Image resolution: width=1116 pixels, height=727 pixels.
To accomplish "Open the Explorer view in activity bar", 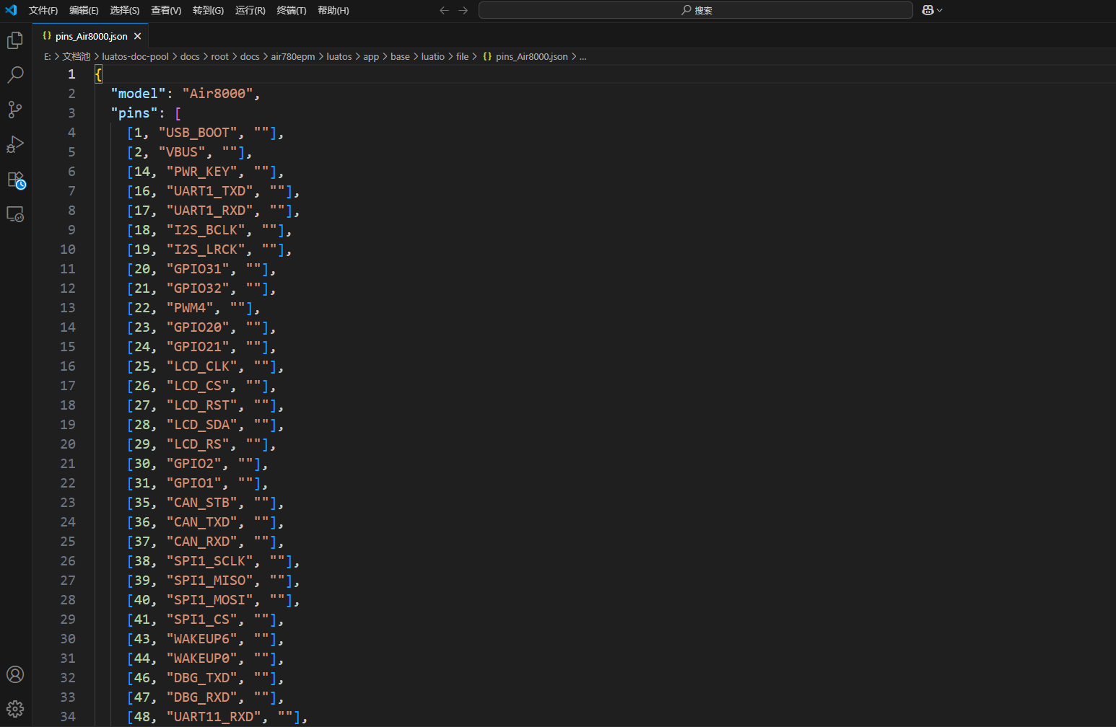I will tap(15, 40).
